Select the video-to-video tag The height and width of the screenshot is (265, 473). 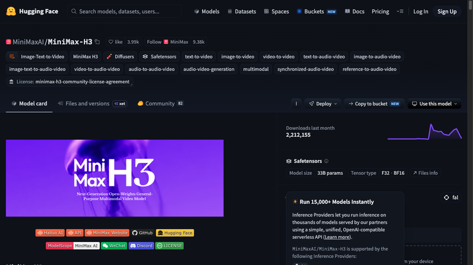pyautogui.click(x=278, y=57)
